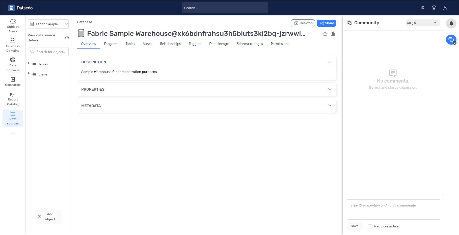Expand the PROPERTIES section
Viewport: 459px width, 235px height.
coord(330,89)
